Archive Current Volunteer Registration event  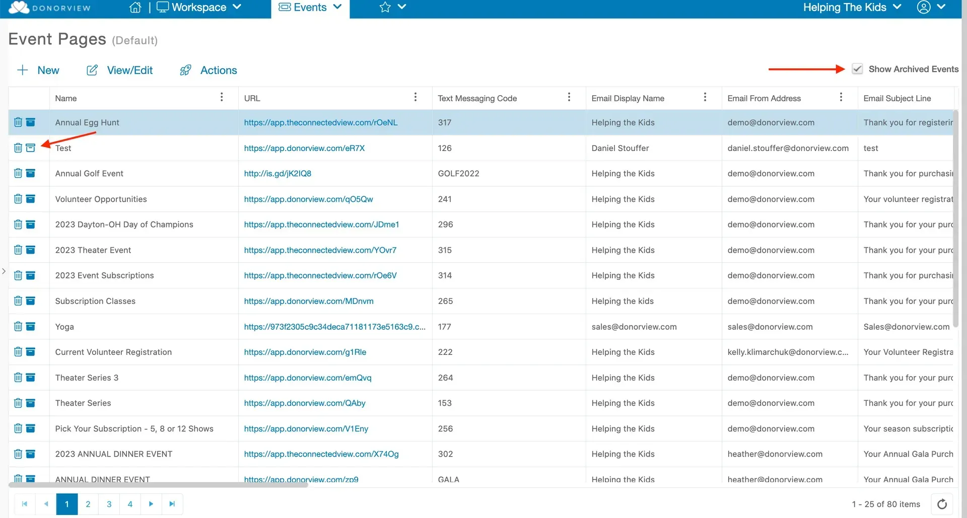(31, 352)
